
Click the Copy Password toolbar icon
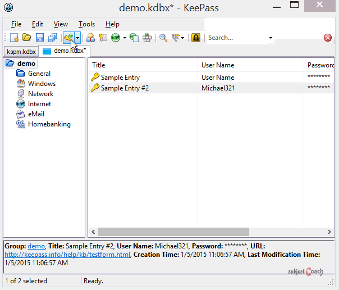(x=103, y=38)
